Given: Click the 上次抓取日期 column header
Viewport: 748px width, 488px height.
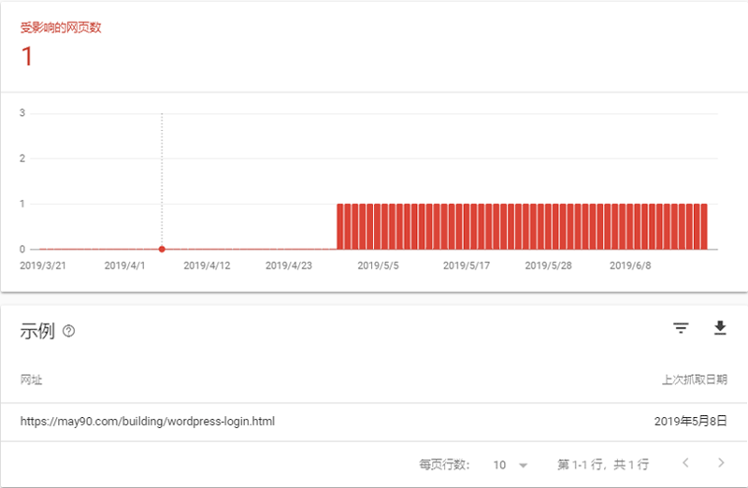Looking at the screenshot, I should 694,380.
